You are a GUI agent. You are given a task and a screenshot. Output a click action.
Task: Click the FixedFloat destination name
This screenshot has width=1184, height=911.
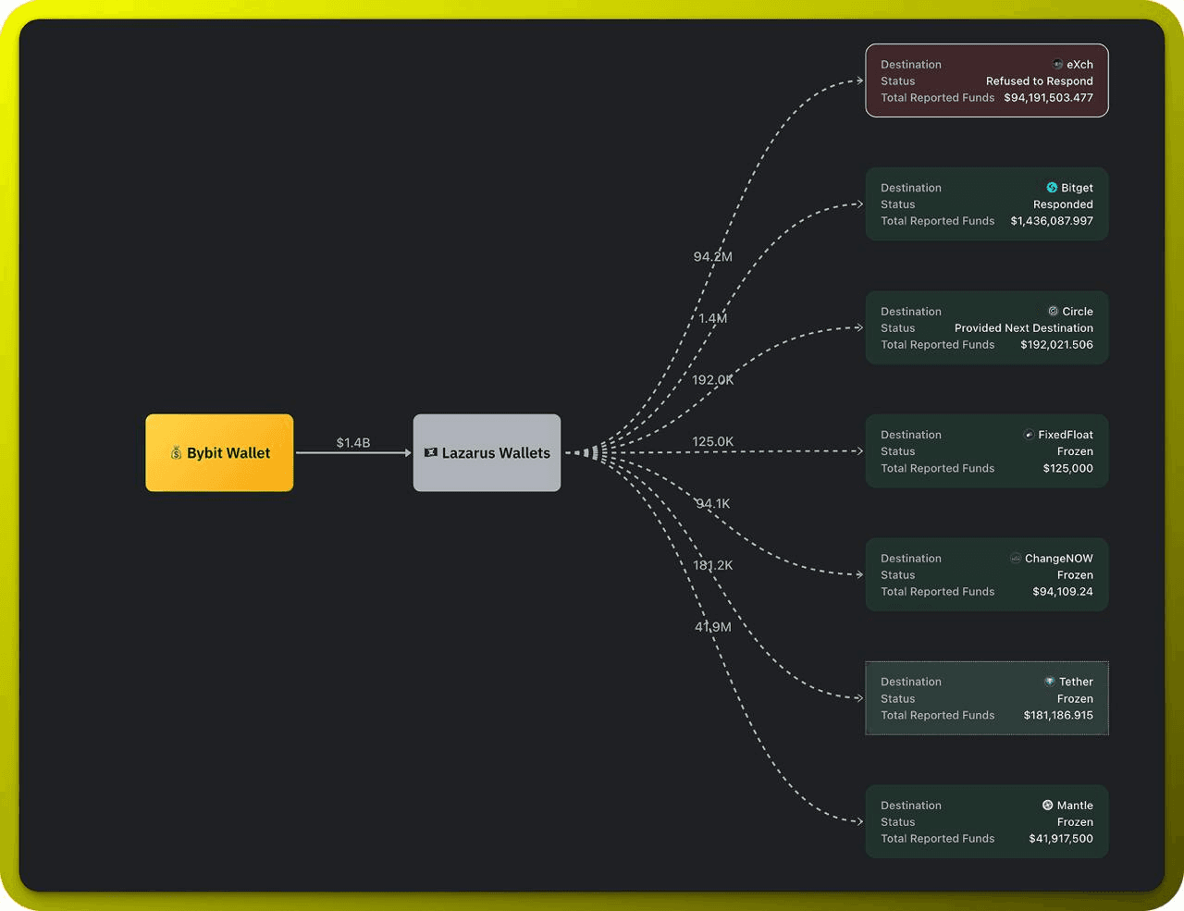point(1066,435)
